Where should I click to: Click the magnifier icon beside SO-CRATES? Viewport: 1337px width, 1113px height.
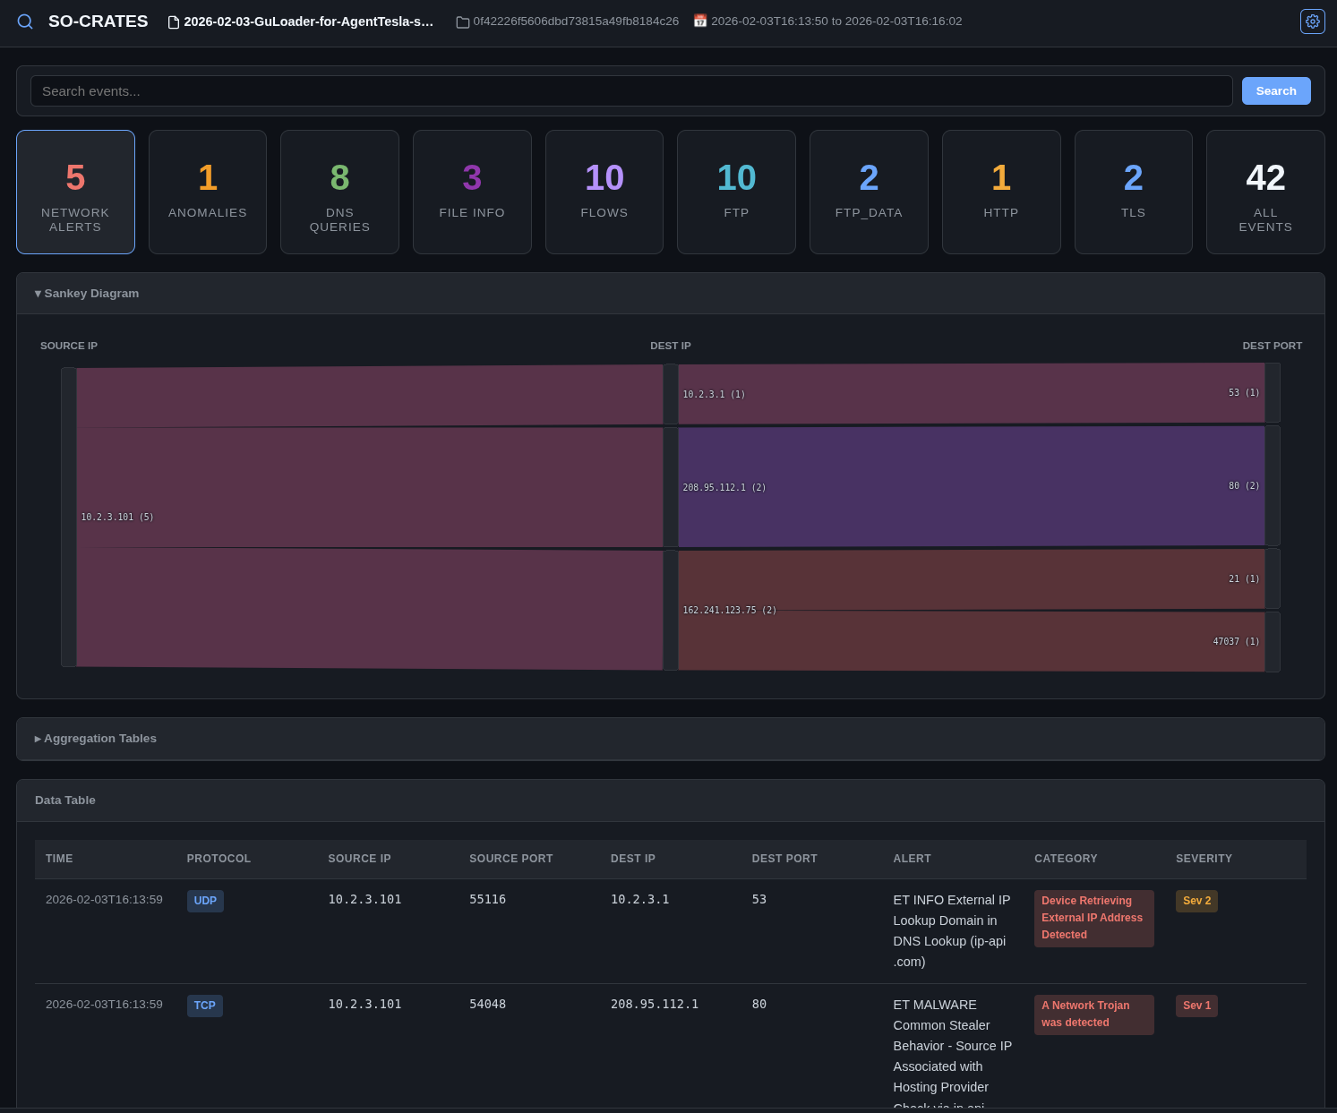[x=25, y=21]
